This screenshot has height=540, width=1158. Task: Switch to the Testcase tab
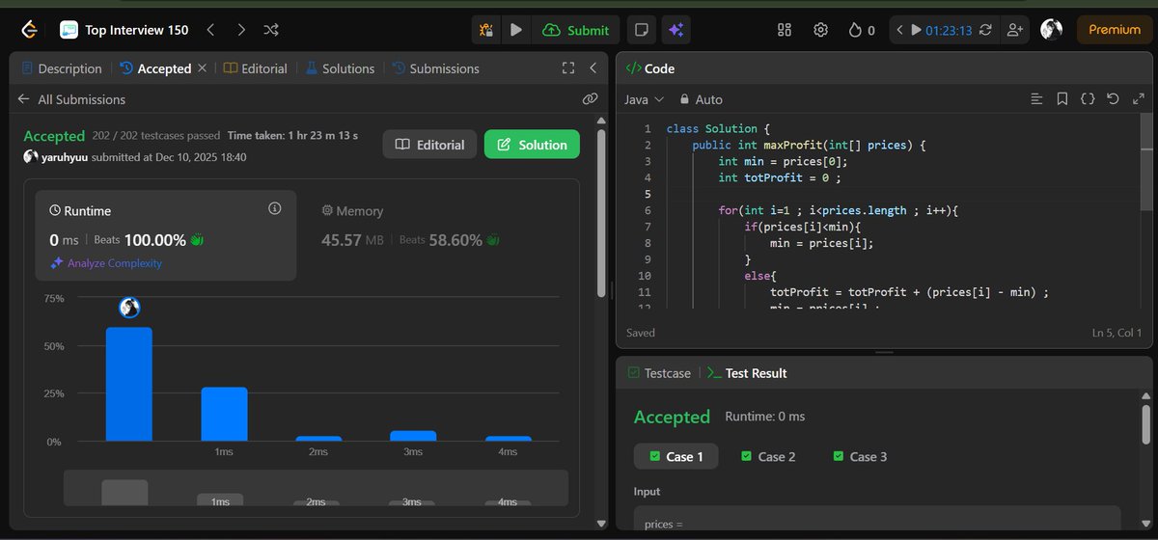pyautogui.click(x=659, y=373)
